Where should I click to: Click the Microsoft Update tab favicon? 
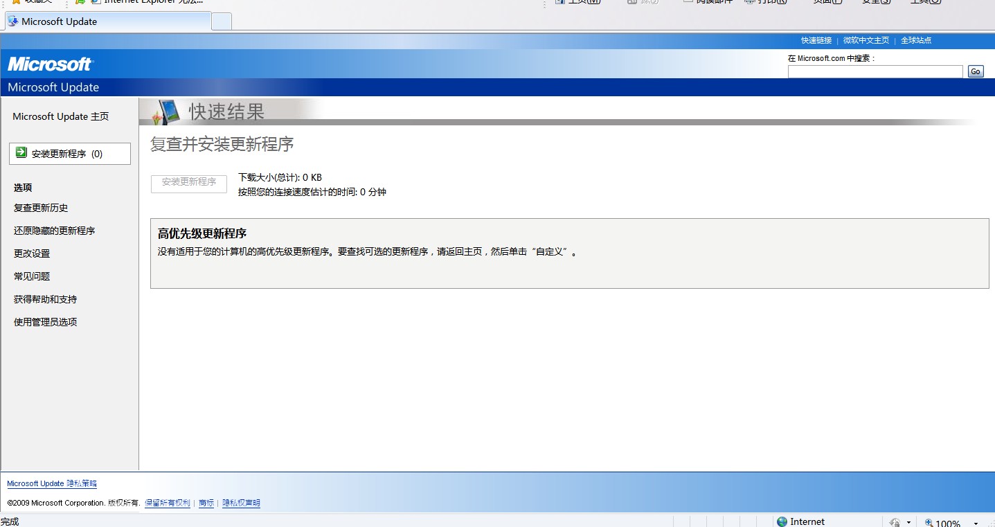tap(13, 21)
